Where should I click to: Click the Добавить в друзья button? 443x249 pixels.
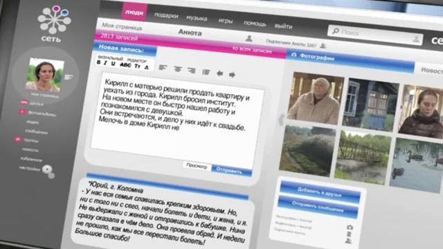(320, 192)
